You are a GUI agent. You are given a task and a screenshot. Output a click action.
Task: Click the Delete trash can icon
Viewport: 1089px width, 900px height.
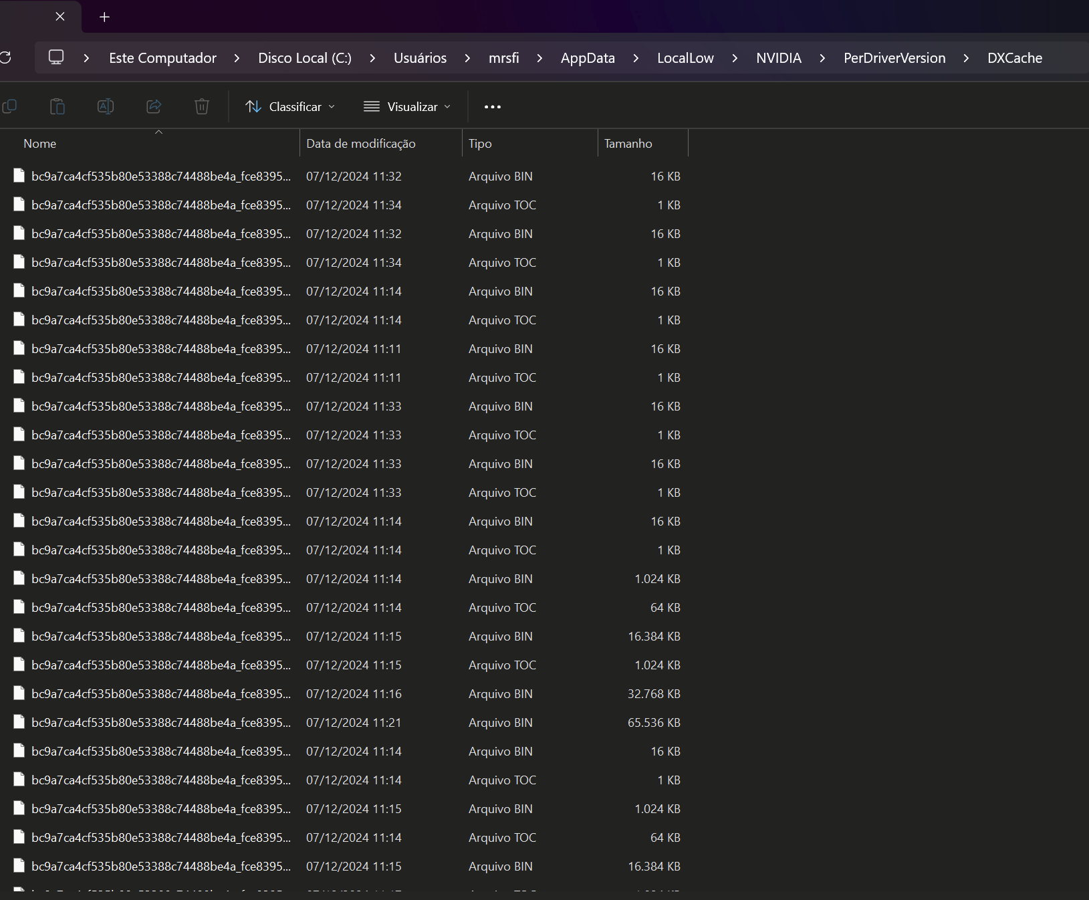tap(202, 106)
